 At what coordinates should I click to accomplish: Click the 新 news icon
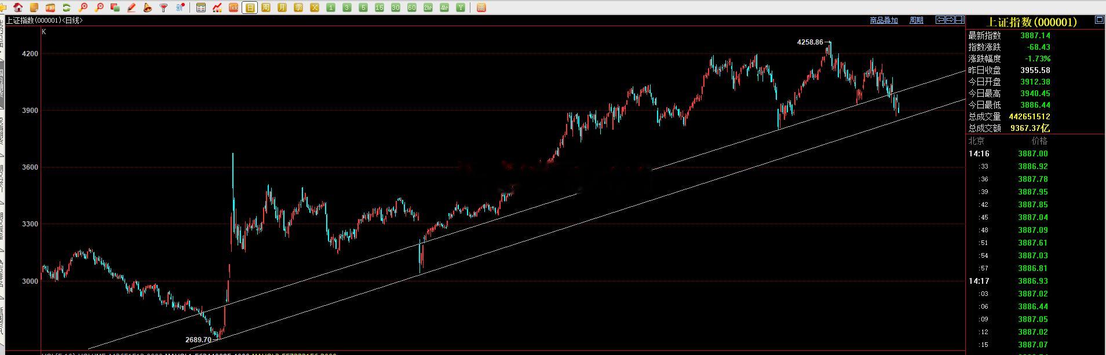[x=180, y=8]
